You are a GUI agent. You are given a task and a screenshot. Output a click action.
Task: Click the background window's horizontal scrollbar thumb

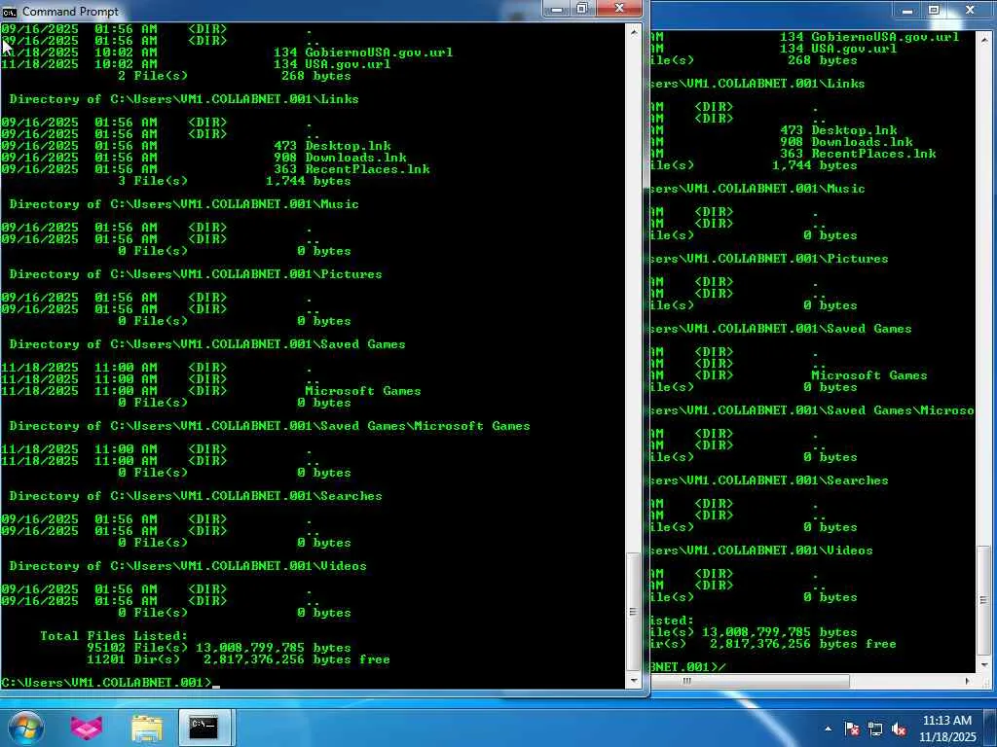click(751, 680)
